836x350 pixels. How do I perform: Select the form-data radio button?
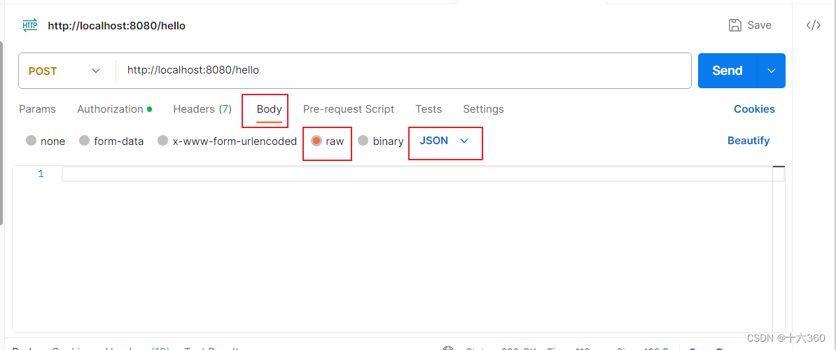click(x=84, y=141)
